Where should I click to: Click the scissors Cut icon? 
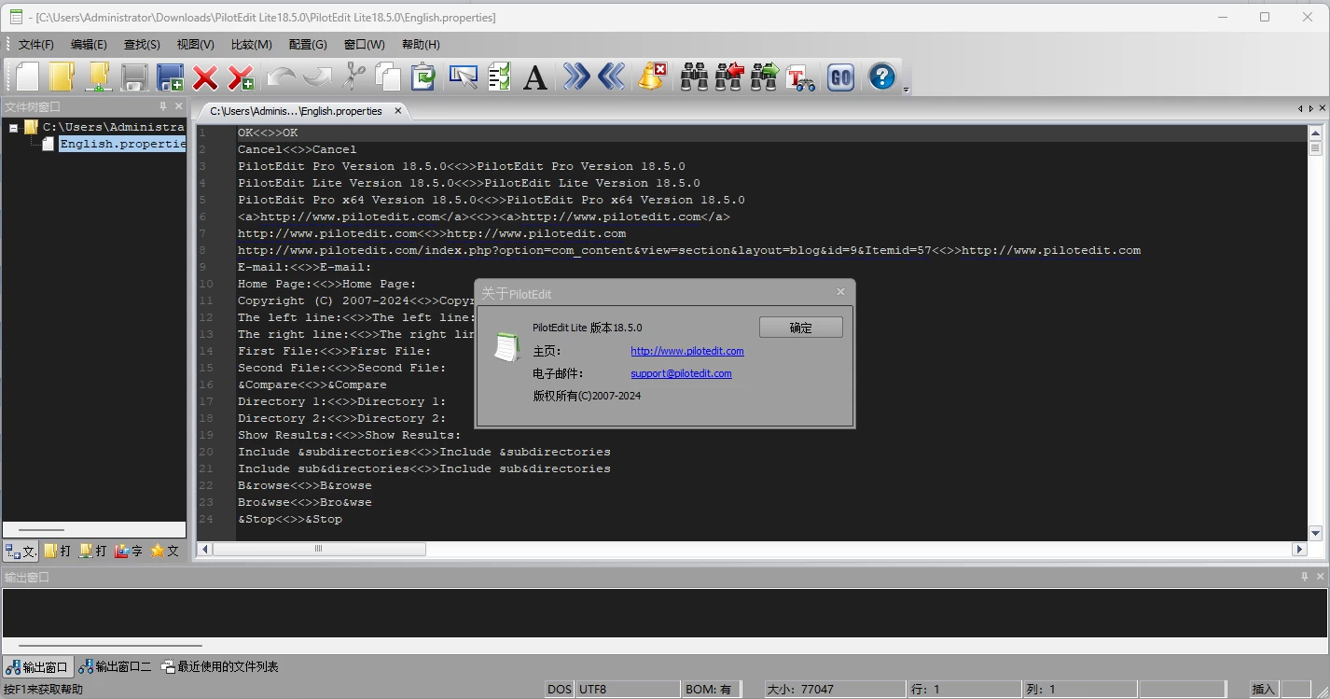coord(353,77)
